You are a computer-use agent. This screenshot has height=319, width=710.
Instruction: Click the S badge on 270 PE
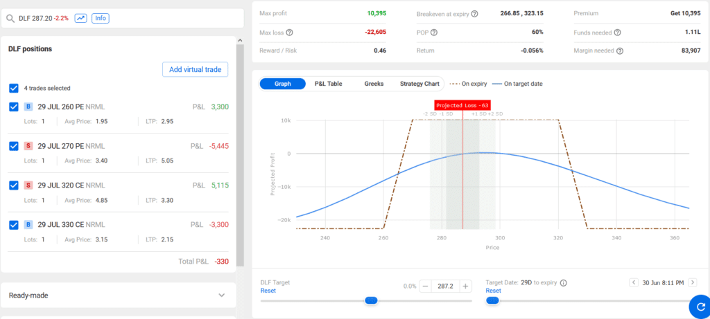point(28,146)
